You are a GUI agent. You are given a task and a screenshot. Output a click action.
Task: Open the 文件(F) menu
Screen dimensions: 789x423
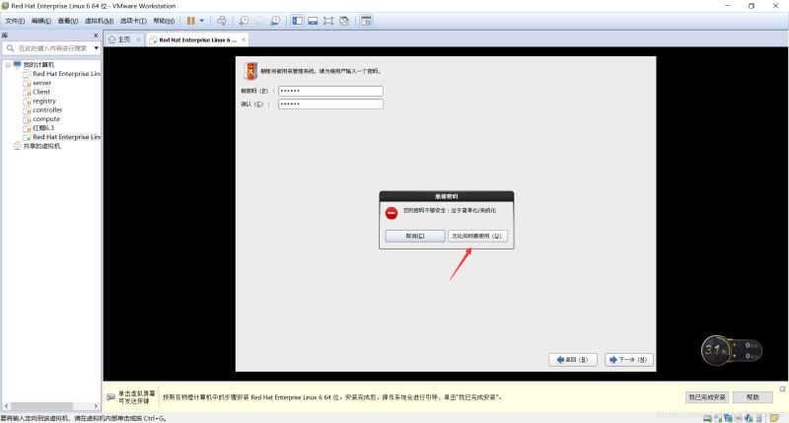[15, 20]
